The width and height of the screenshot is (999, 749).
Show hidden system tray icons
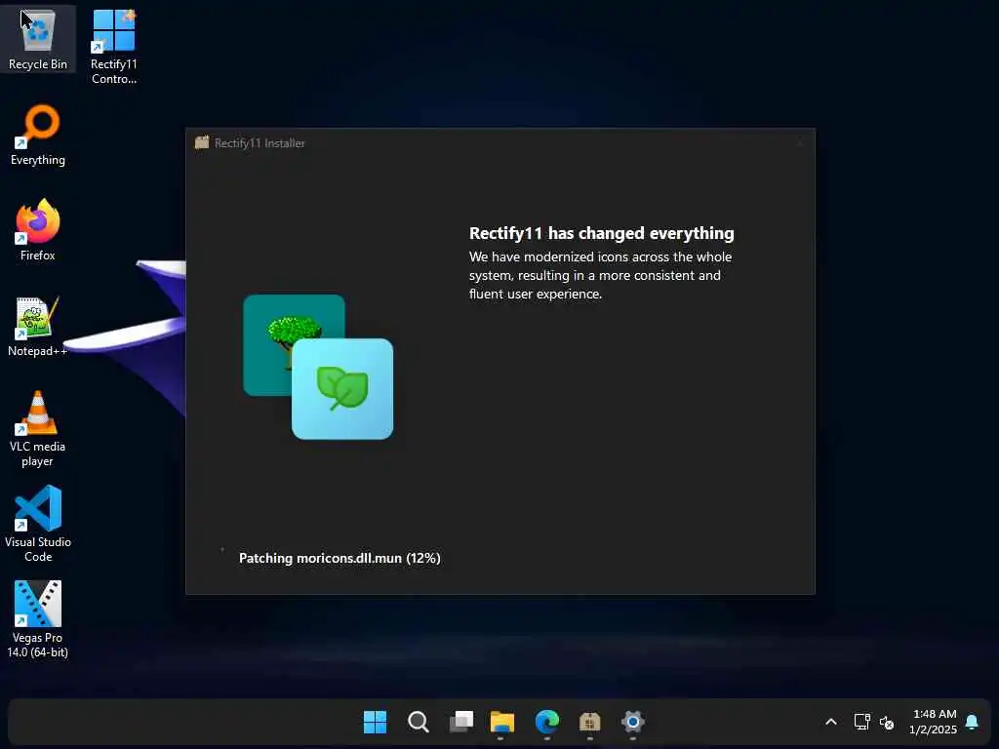point(831,722)
